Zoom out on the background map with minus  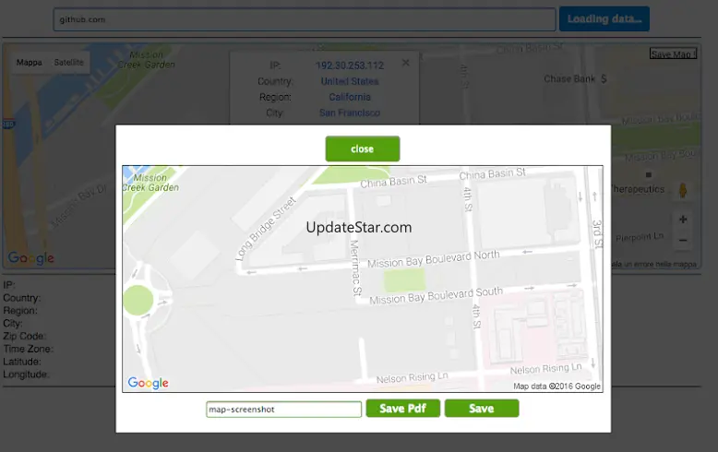[x=683, y=240]
